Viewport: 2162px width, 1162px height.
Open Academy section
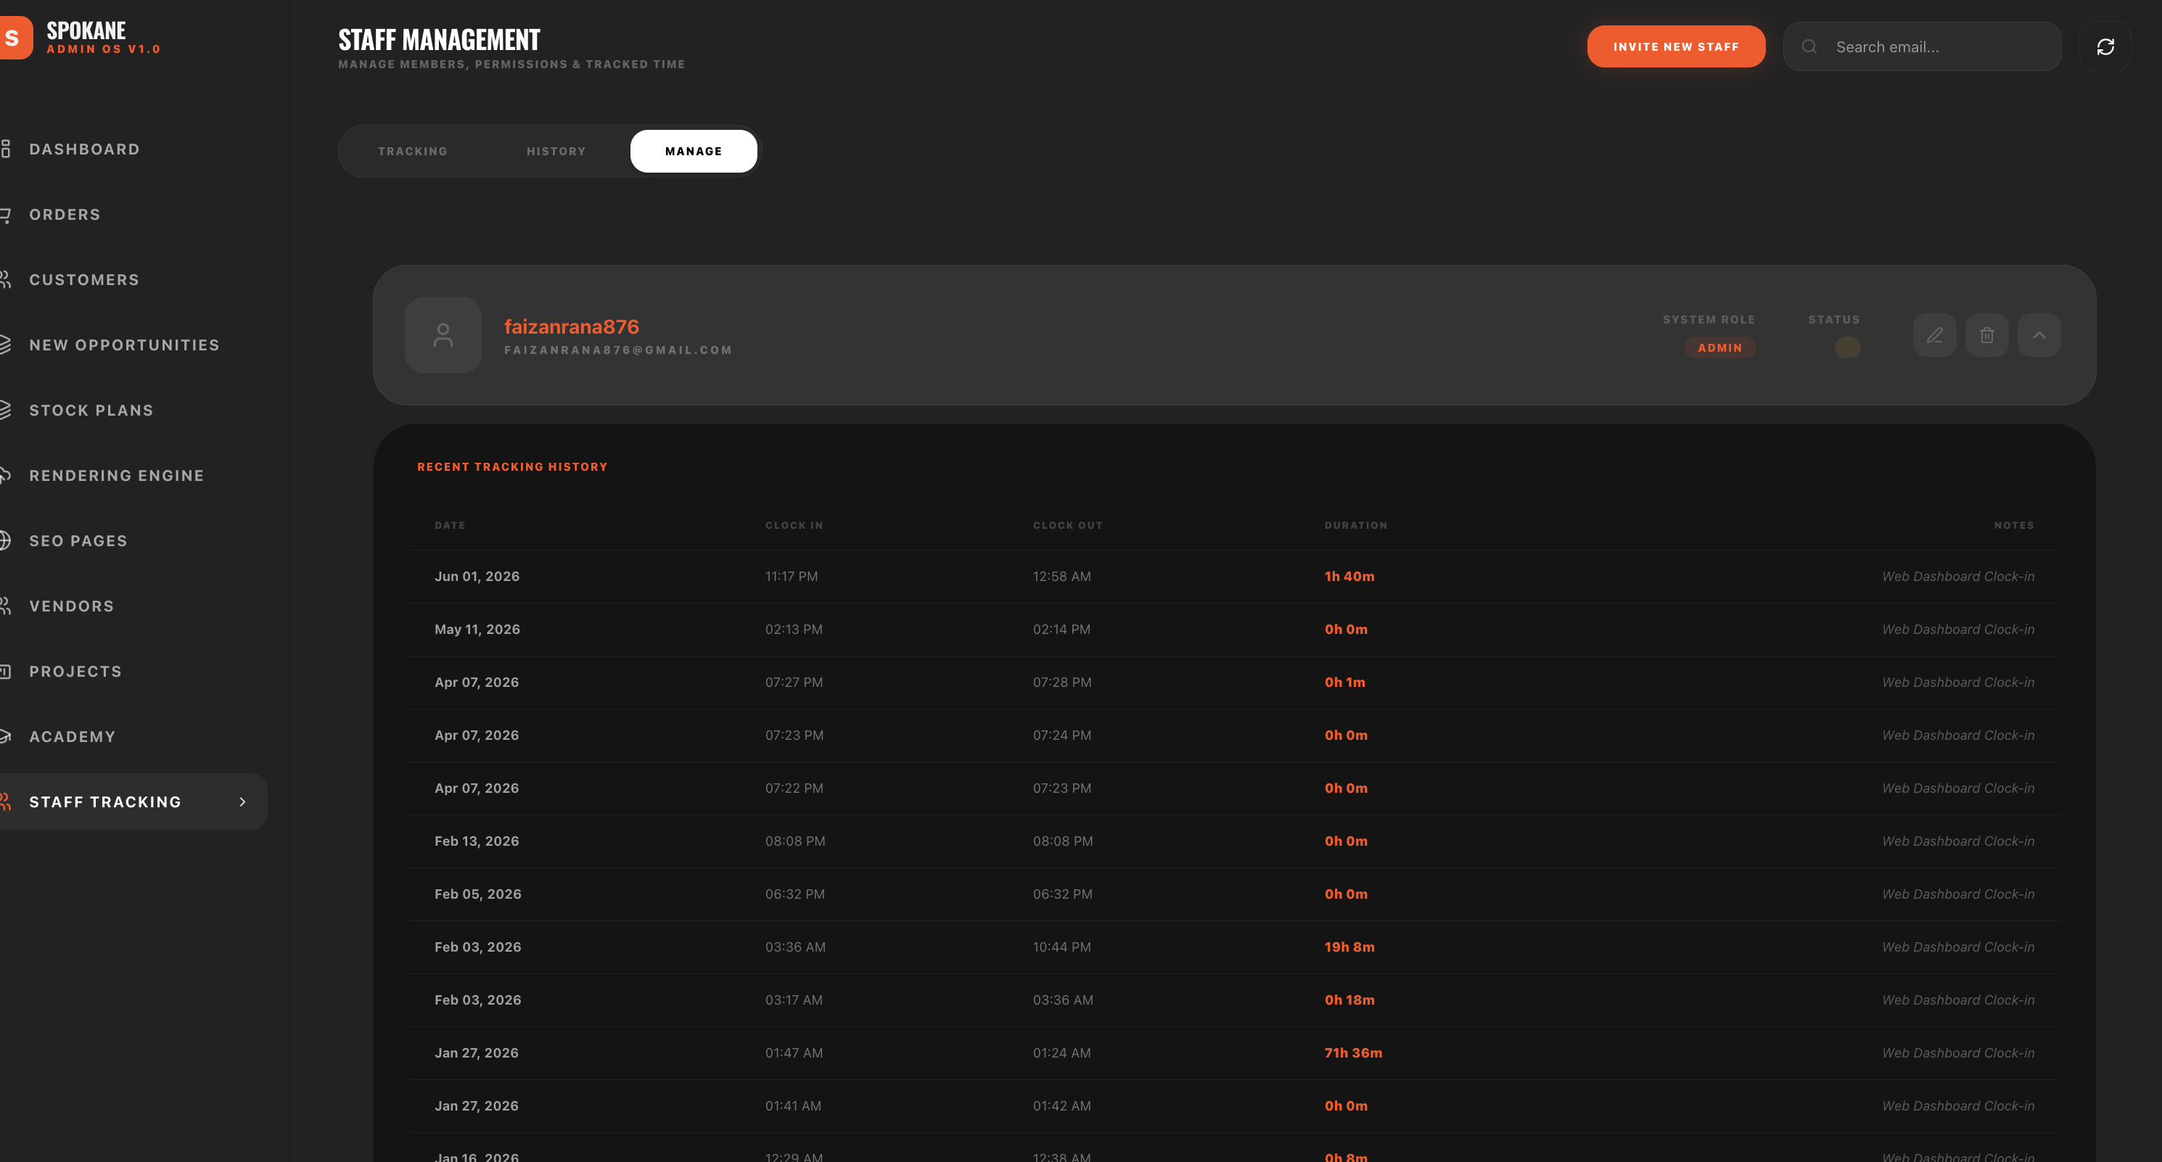pos(72,737)
